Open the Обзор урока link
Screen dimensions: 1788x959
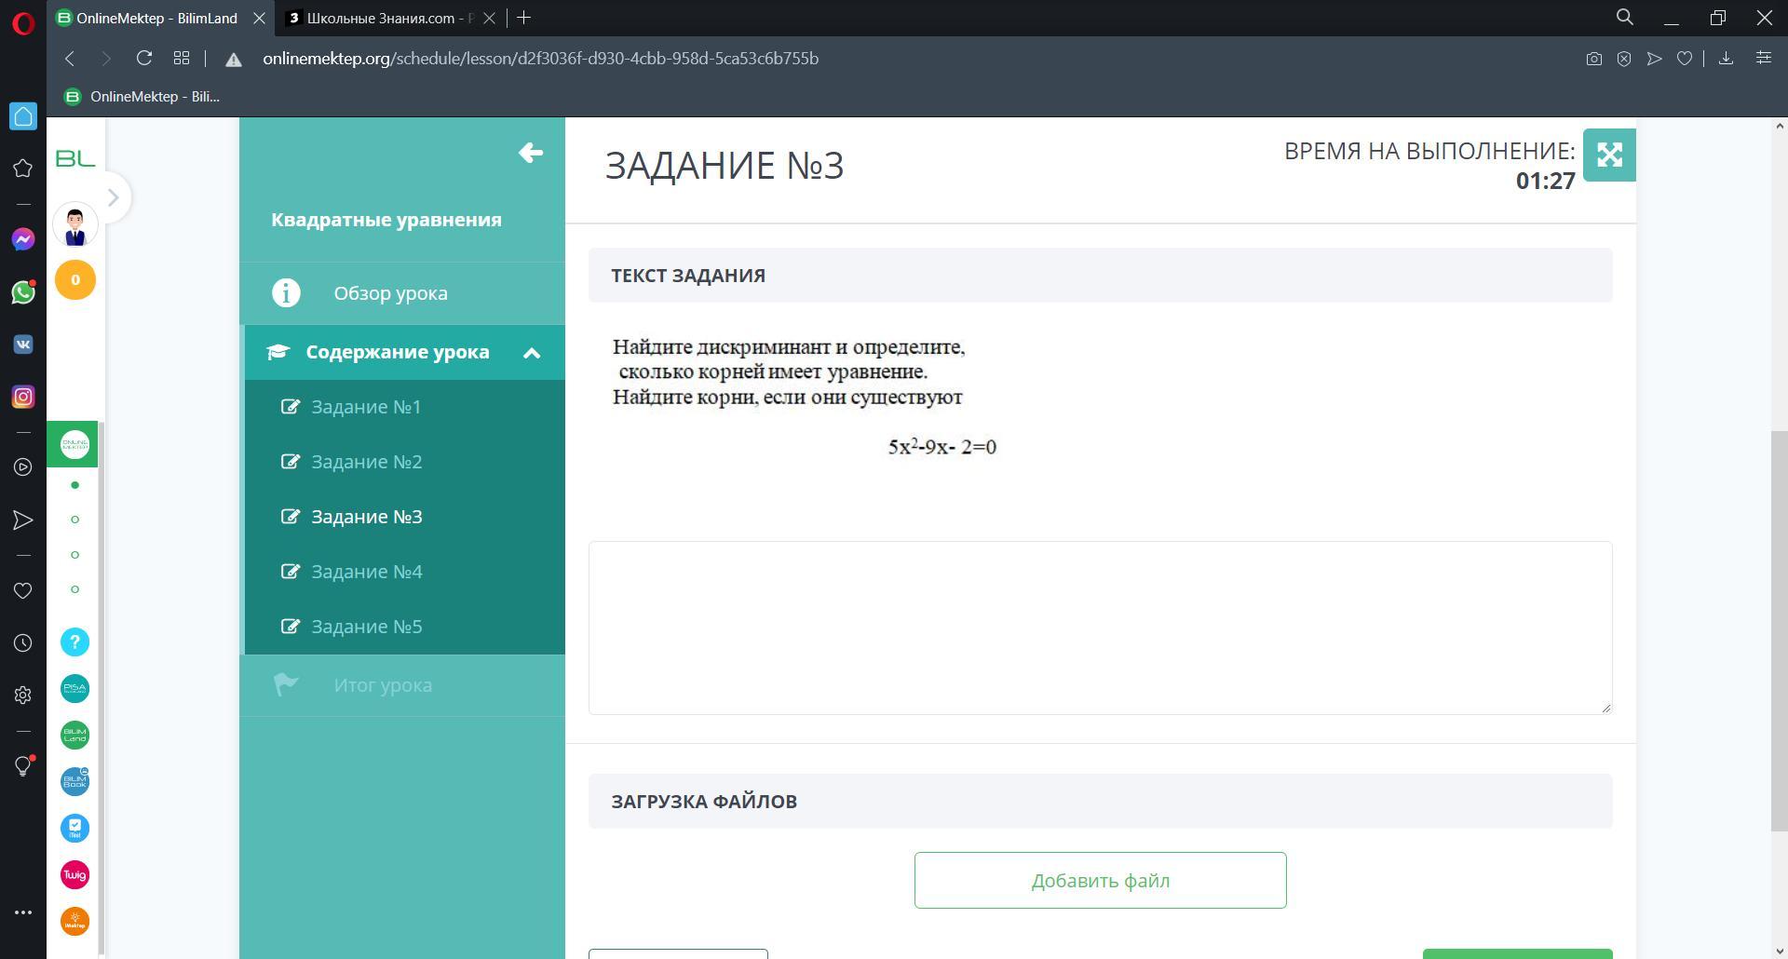pyautogui.click(x=390, y=293)
